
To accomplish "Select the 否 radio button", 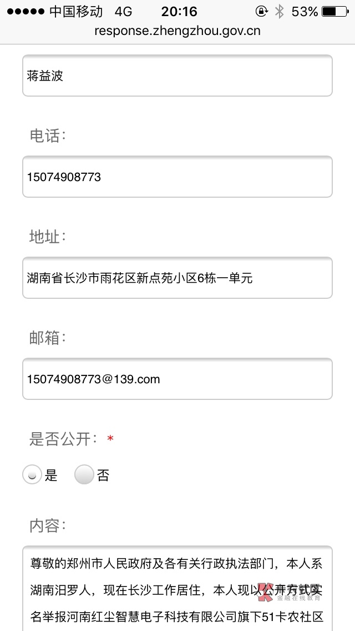I will point(84,475).
